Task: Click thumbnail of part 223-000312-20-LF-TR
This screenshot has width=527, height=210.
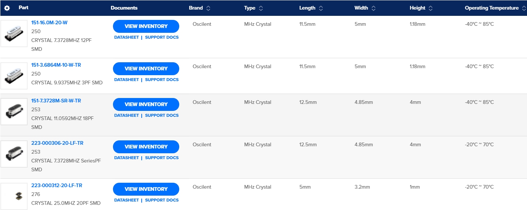Action: [14, 196]
